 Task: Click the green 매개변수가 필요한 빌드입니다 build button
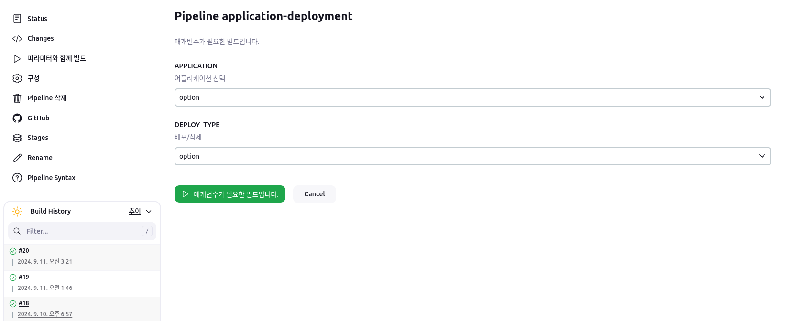(x=230, y=194)
